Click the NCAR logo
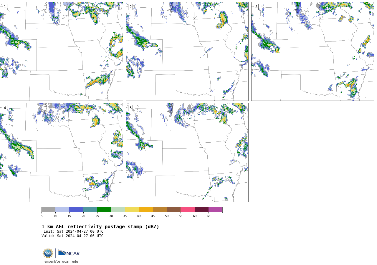Viewport: 377px width, 265px height. (x=69, y=253)
